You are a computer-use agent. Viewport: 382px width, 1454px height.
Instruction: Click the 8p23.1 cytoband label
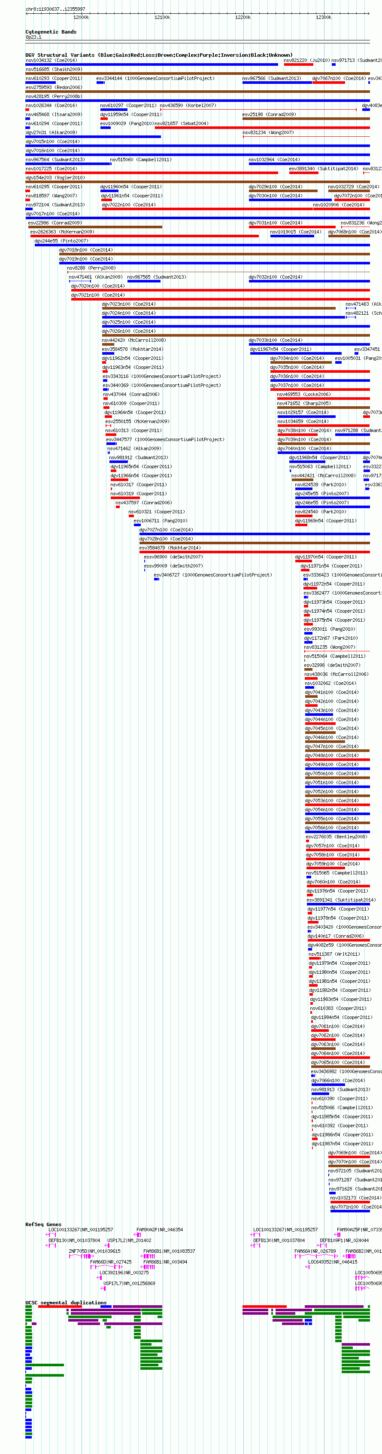coord(33,37)
